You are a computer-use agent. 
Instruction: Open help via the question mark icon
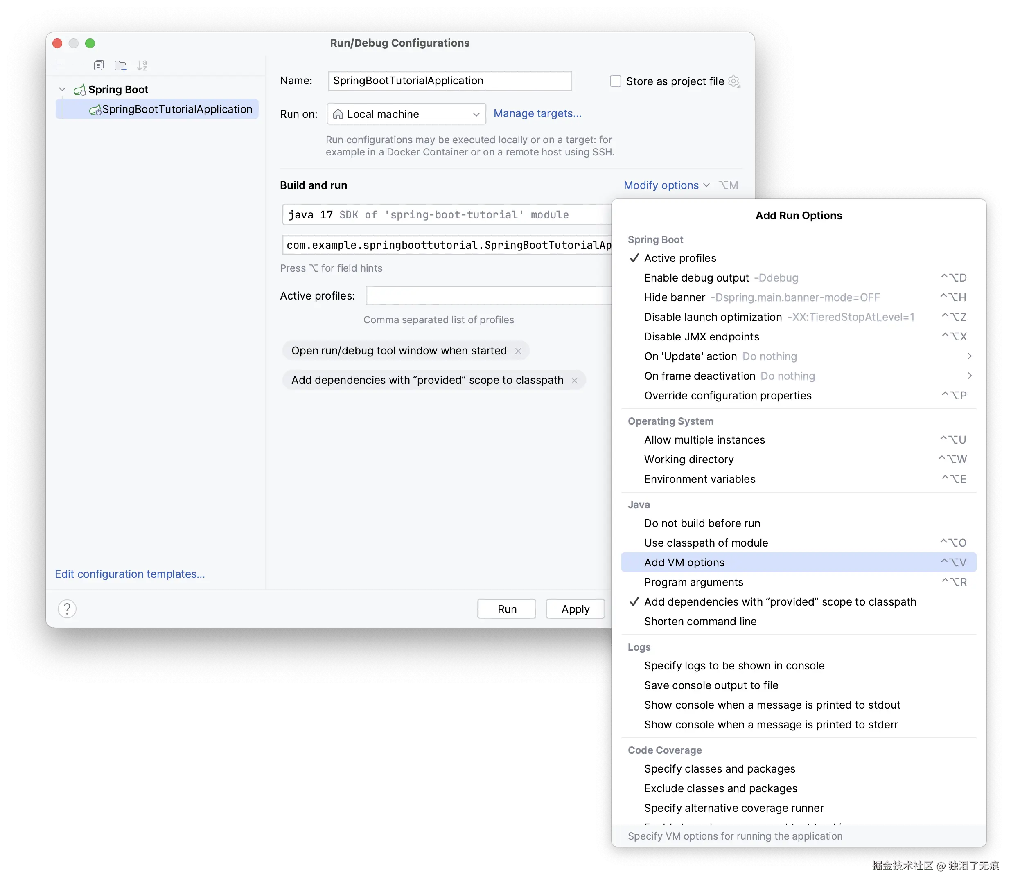pyautogui.click(x=67, y=608)
